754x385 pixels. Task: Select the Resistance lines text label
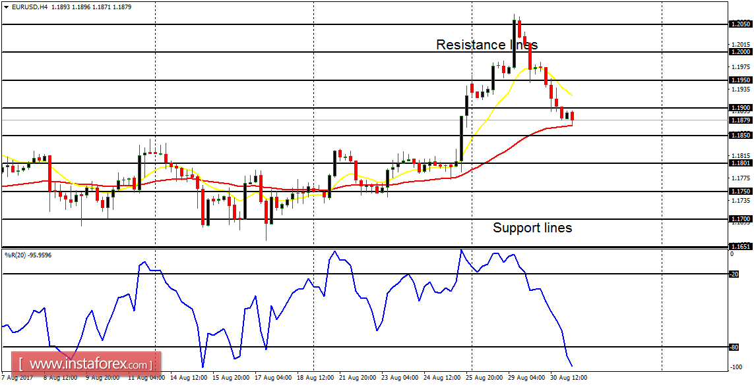tap(487, 45)
